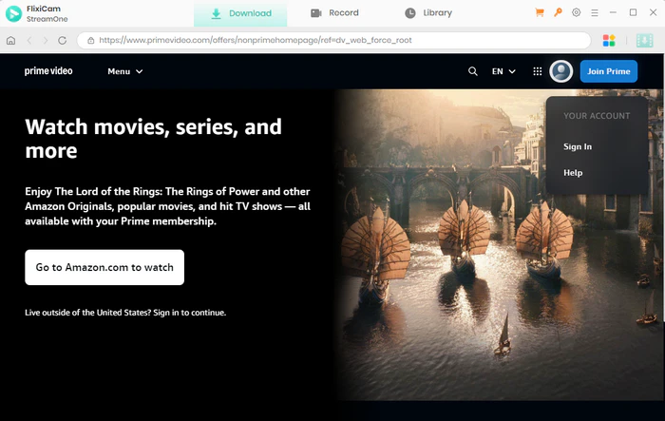The width and height of the screenshot is (665, 421).
Task: Click the user profile avatar
Action: (x=561, y=71)
